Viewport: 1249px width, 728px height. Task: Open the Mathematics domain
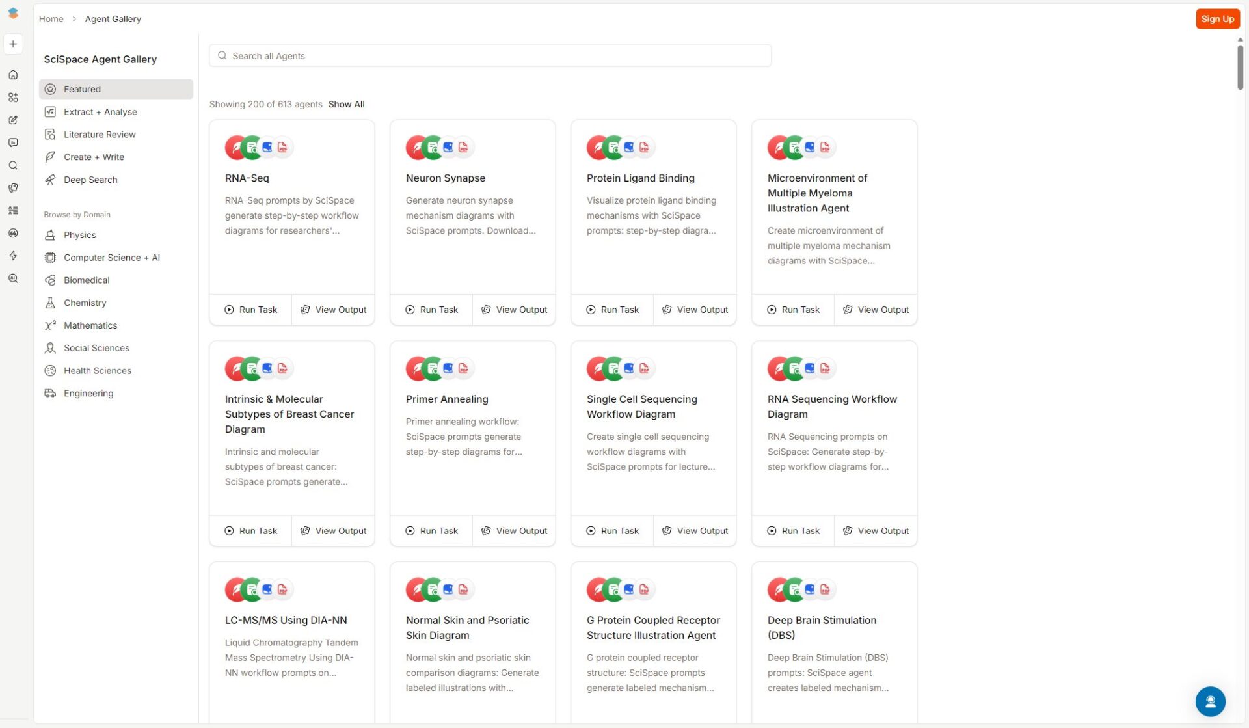click(90, 325)
